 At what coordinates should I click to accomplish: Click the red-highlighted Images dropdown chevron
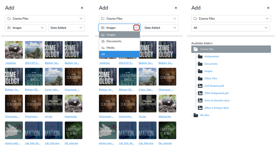(x=136, y=28)
